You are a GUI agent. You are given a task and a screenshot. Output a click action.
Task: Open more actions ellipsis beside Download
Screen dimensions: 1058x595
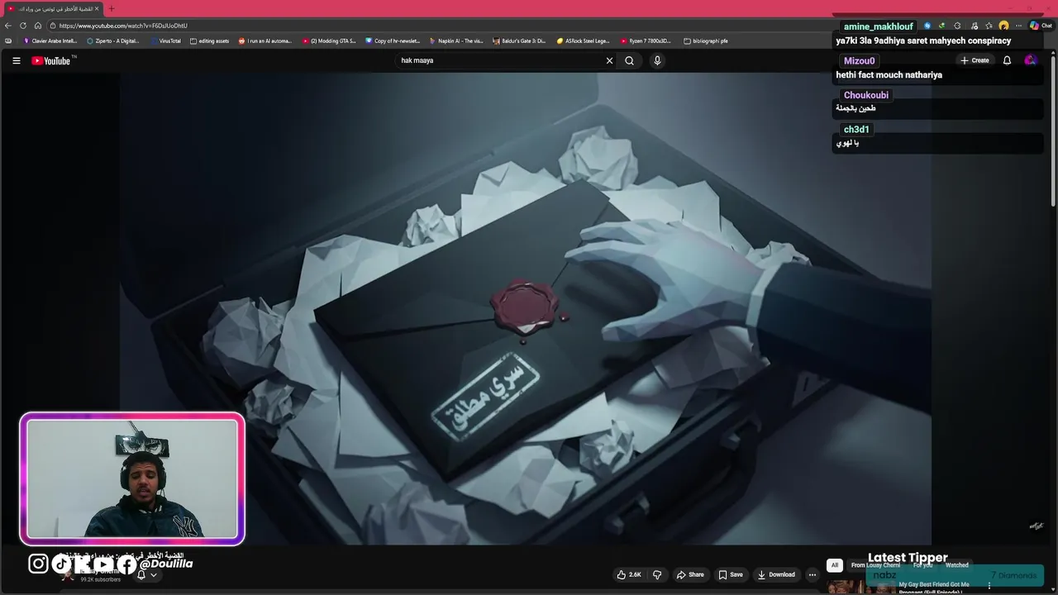click(x=813, y=574)
